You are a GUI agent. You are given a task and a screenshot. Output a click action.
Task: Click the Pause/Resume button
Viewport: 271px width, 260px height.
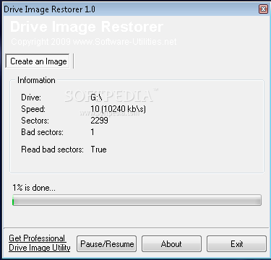click(107, 244)
